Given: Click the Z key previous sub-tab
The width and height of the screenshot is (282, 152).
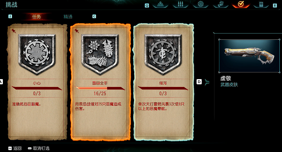Looking at the screenshot, I should coord(10,17).
